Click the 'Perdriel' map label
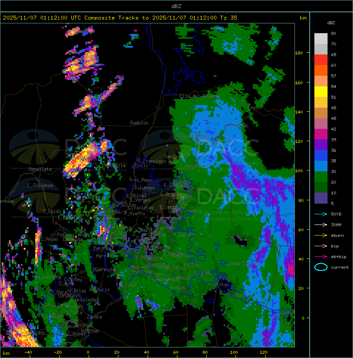The width and height of the screenshot is (353, 358). 104,248
